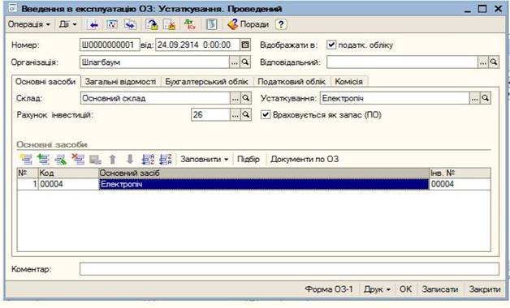
Task: Edit current row pencil icon
Action: [x=60, y=159]
